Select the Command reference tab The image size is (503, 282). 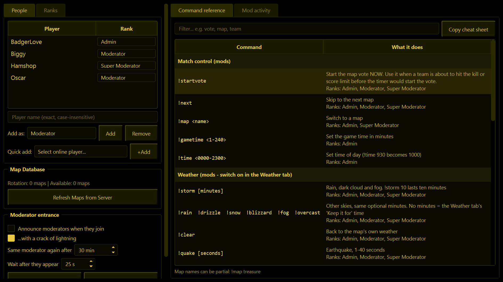[202, 10]
